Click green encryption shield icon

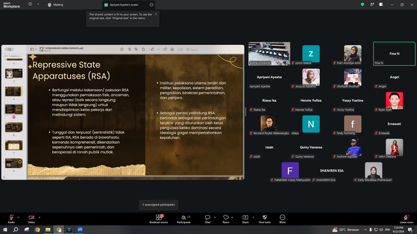362,5
